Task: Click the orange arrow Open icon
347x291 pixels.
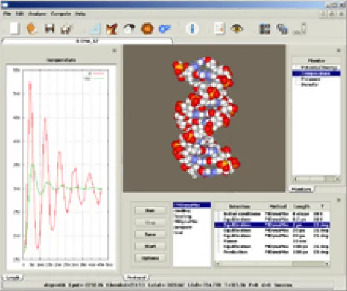Action: (32, 28)
